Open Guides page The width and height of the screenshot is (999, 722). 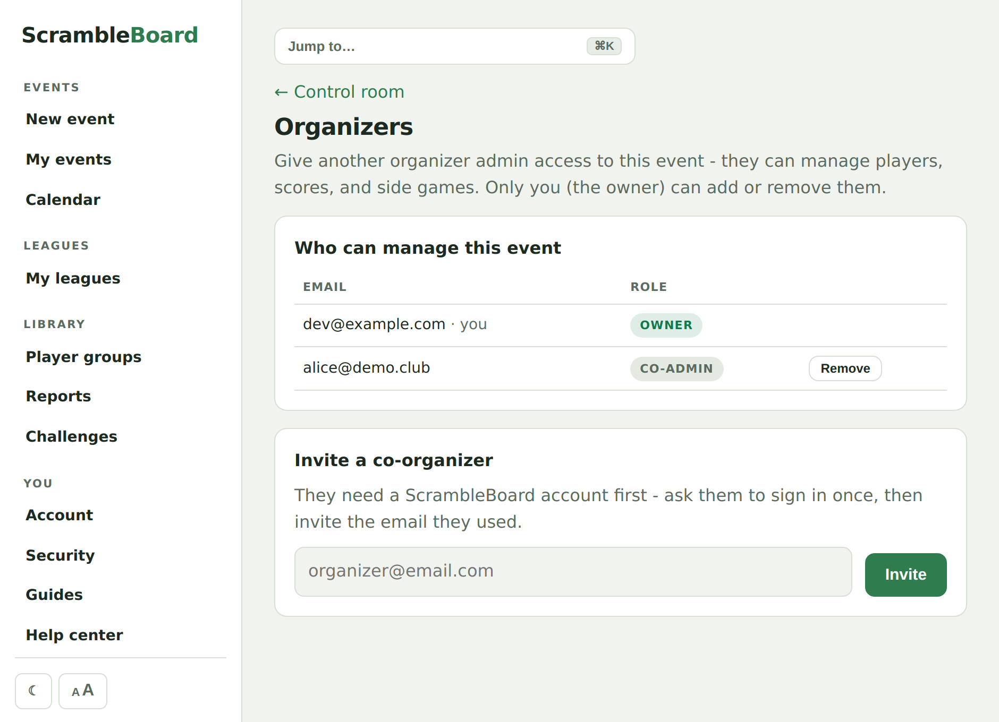coord(55,595)
